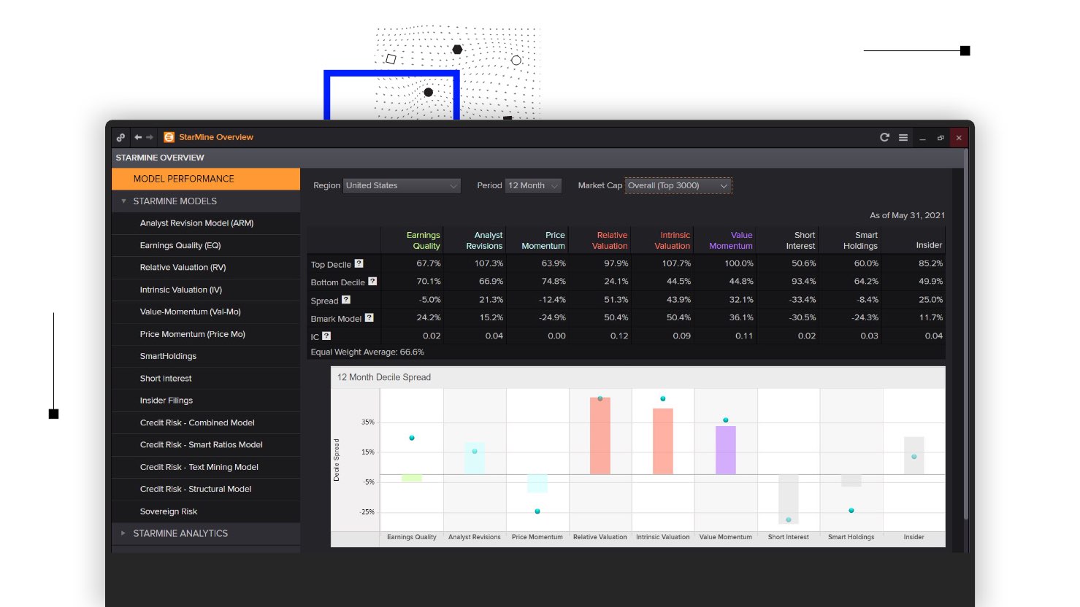This screenshot has height=607, width=1080.
Task: Click the Intrinsic Valuation bar in chart
Action: [663, 441]
